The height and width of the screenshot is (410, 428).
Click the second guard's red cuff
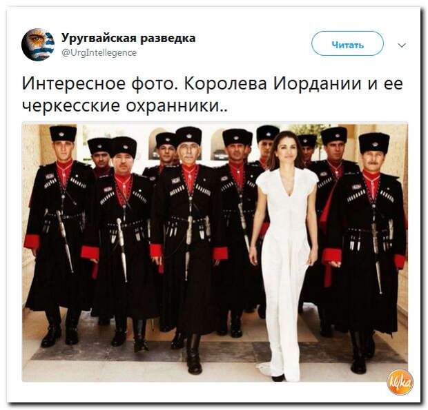[90, 253]
